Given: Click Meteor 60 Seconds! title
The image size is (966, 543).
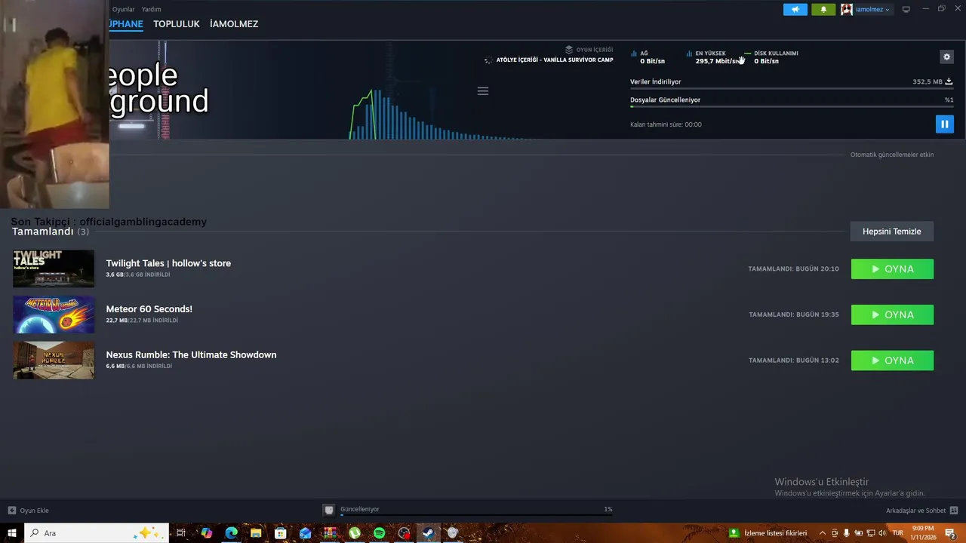Looking at the screenshot, I should pyautogui.click(x=149, y=309).
